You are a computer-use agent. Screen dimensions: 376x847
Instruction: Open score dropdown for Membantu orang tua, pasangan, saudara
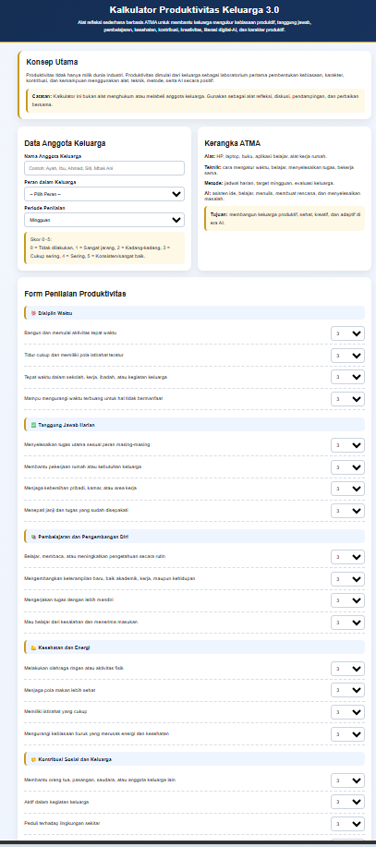coord(347,780)
